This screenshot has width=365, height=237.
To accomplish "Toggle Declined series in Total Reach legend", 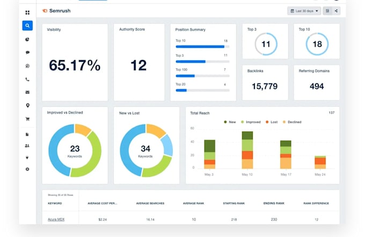I will click(x=292, y=122).
